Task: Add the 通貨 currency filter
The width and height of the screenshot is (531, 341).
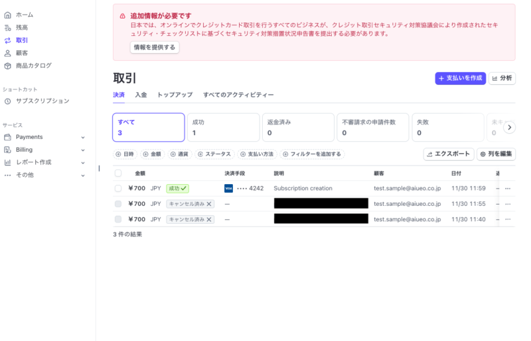Action: (180, 154)
